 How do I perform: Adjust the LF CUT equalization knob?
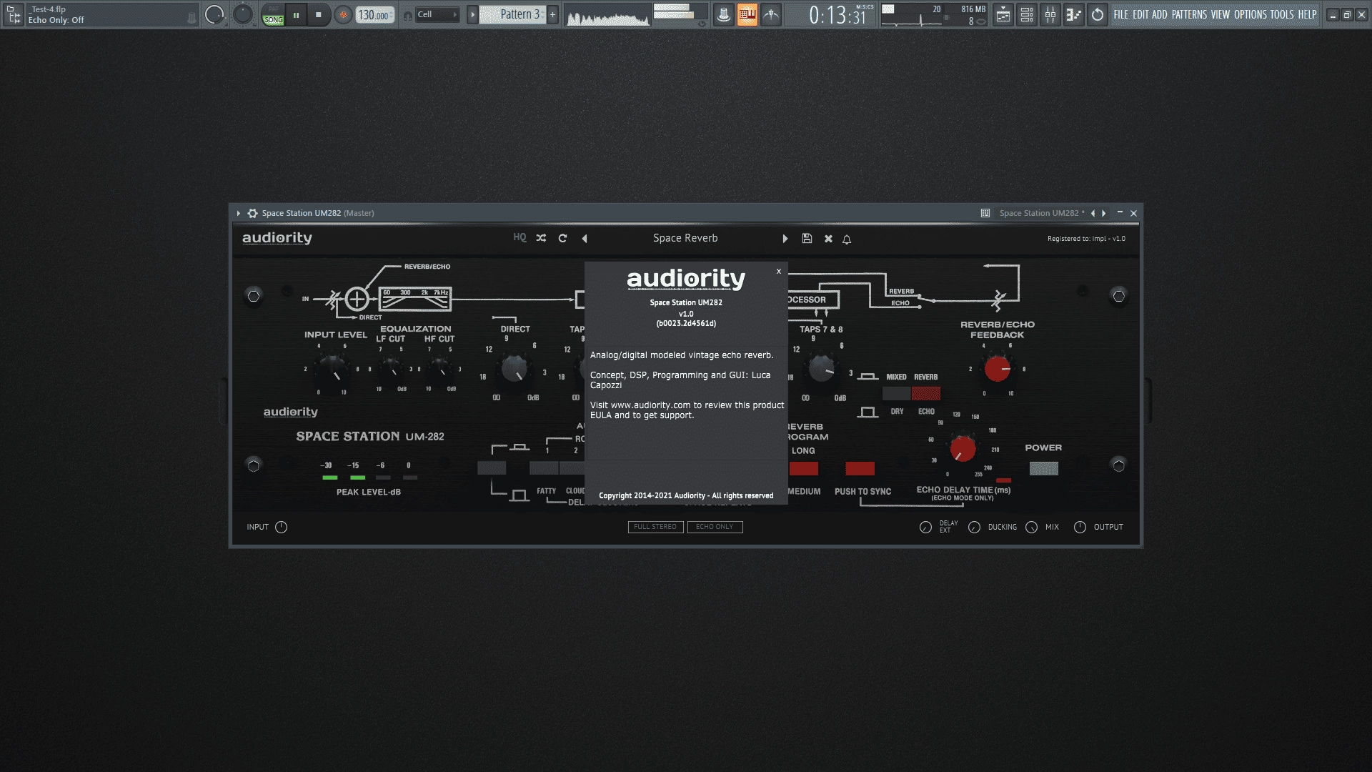391,368
